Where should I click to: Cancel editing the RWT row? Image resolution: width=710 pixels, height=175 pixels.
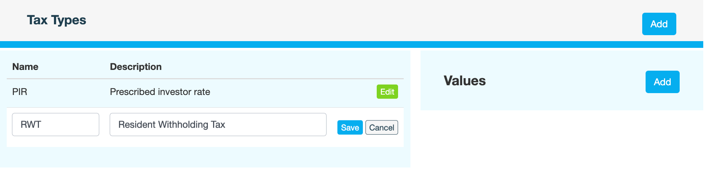(x=381, y=128)
